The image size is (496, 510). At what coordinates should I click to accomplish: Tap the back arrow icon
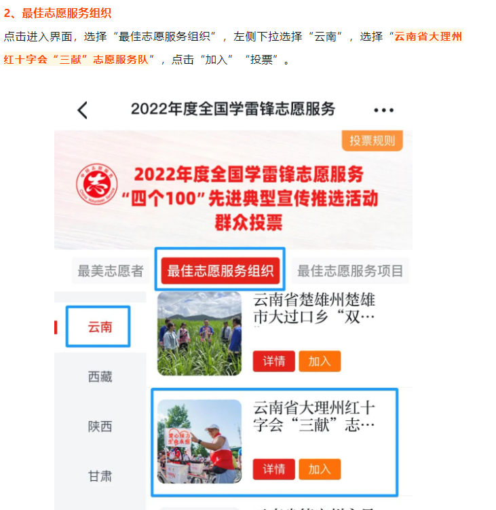point(83,110)
